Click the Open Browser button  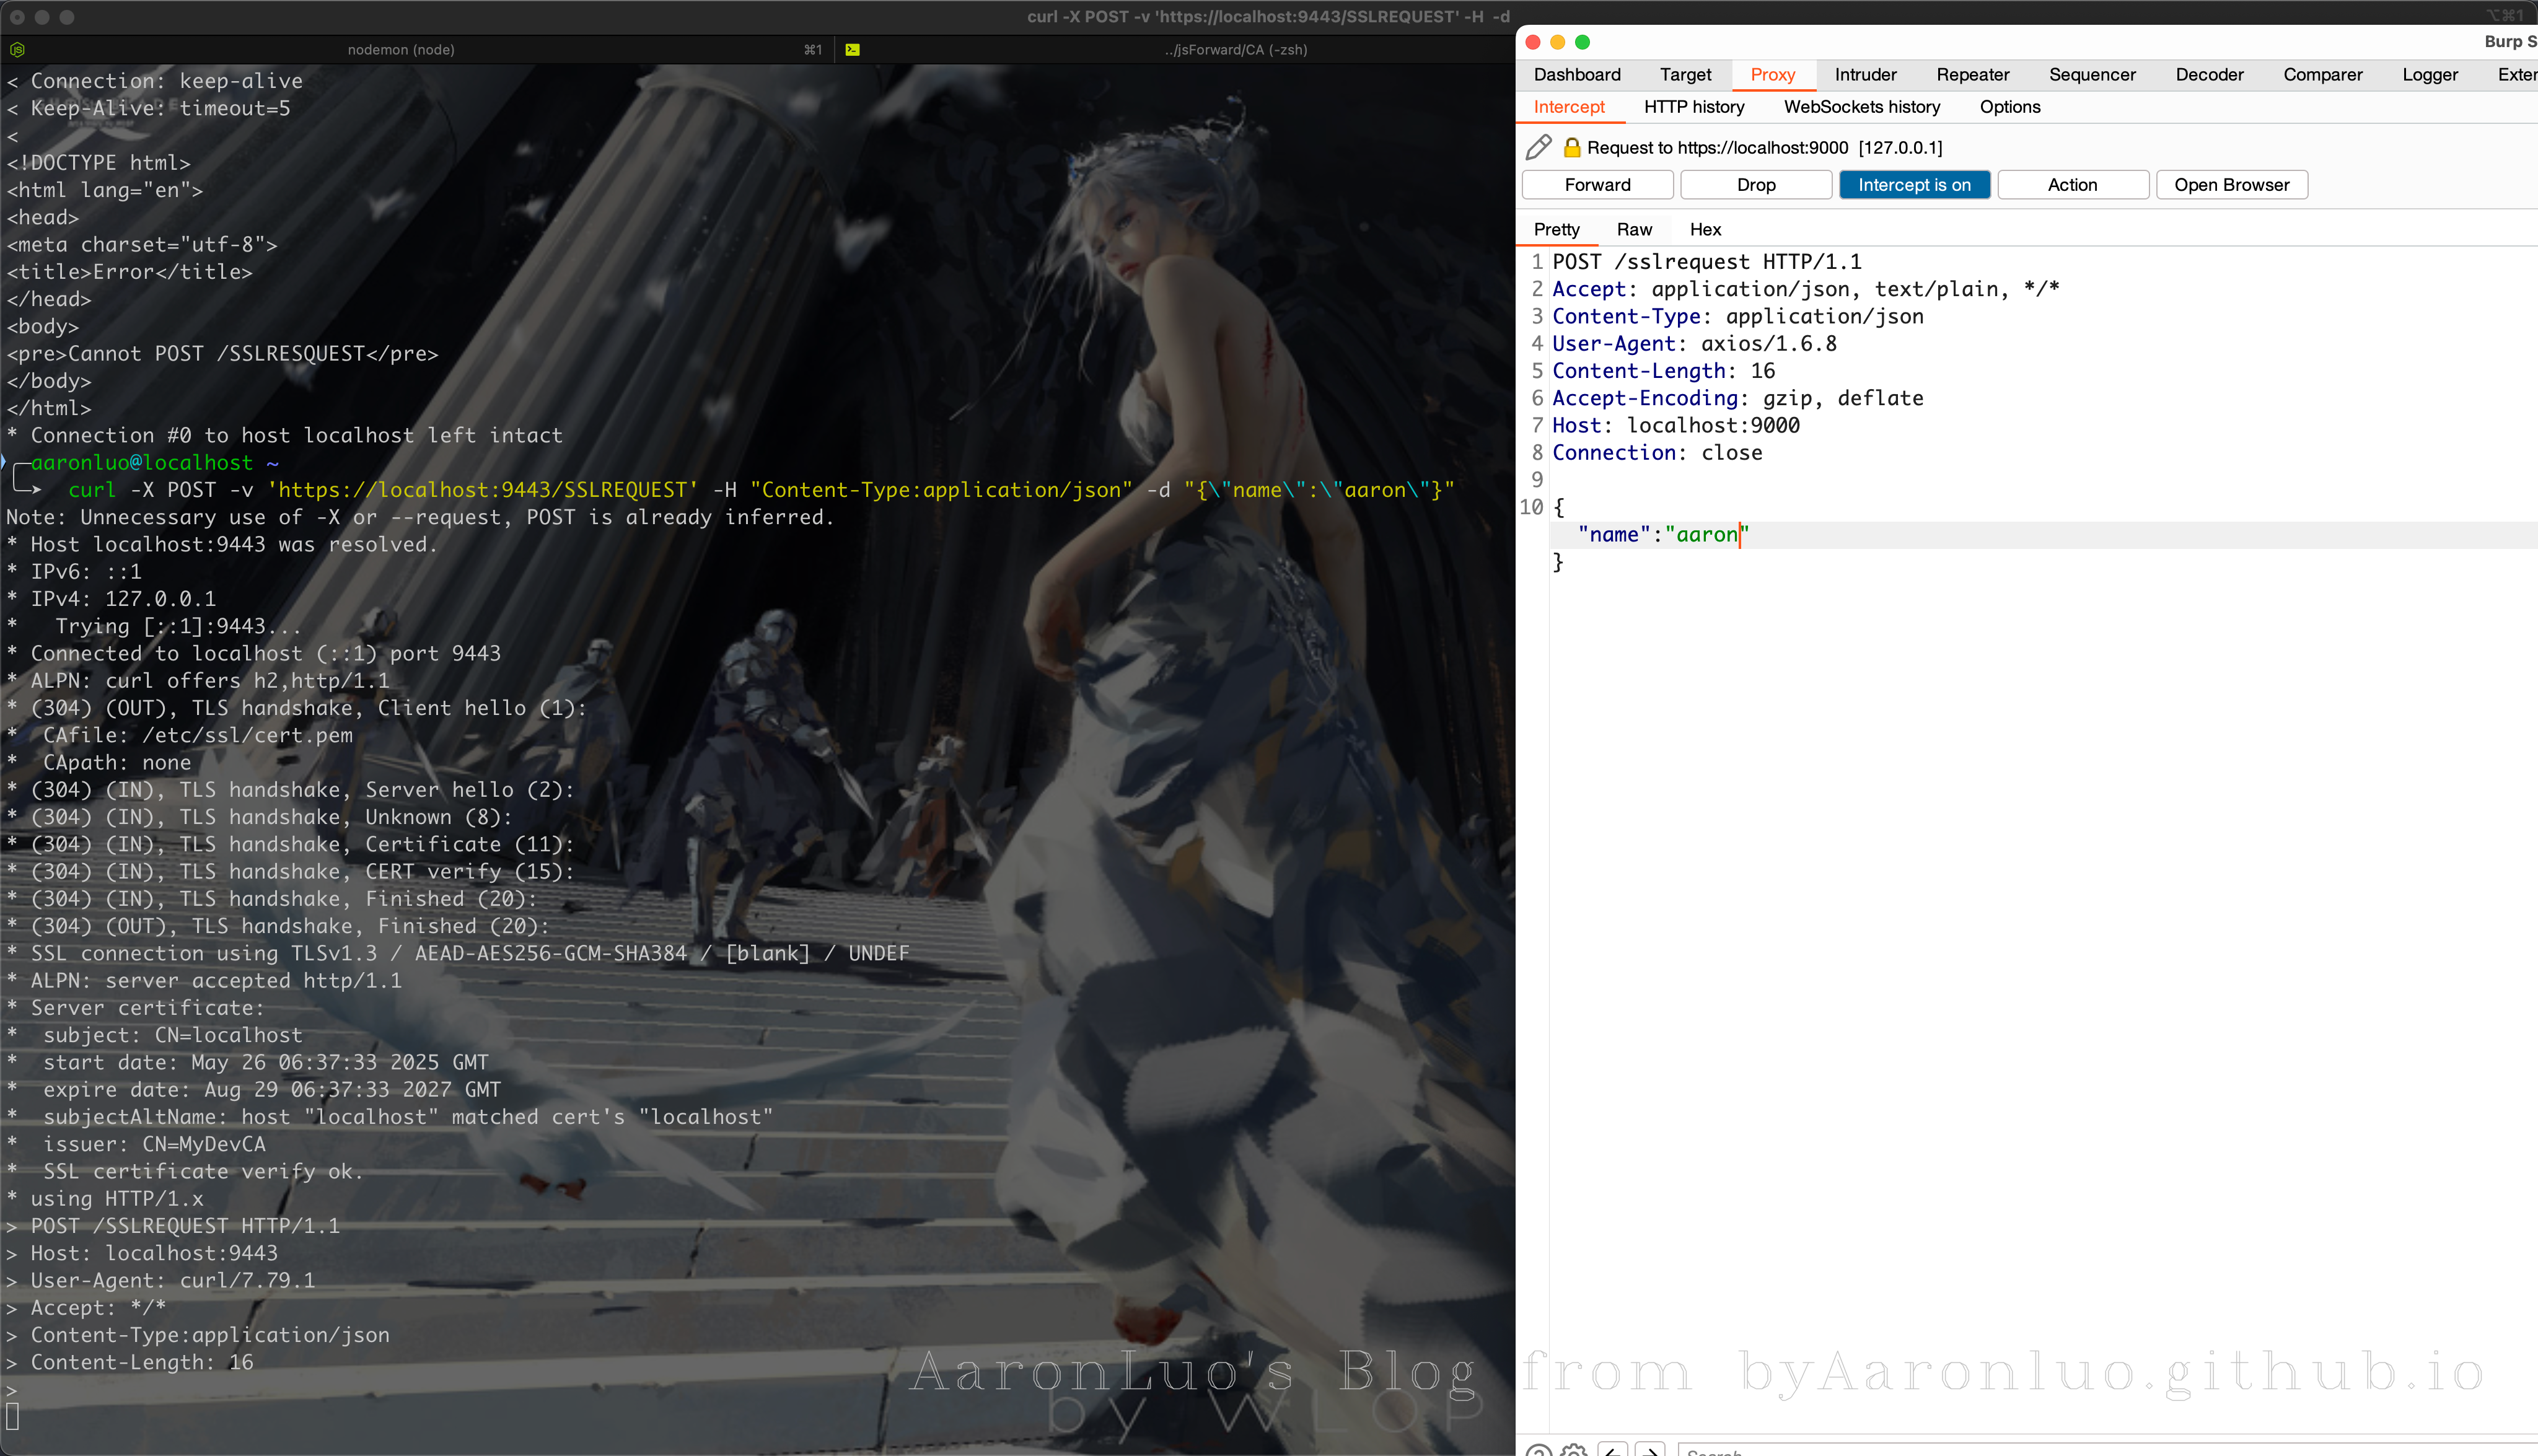coord(2231,185)
